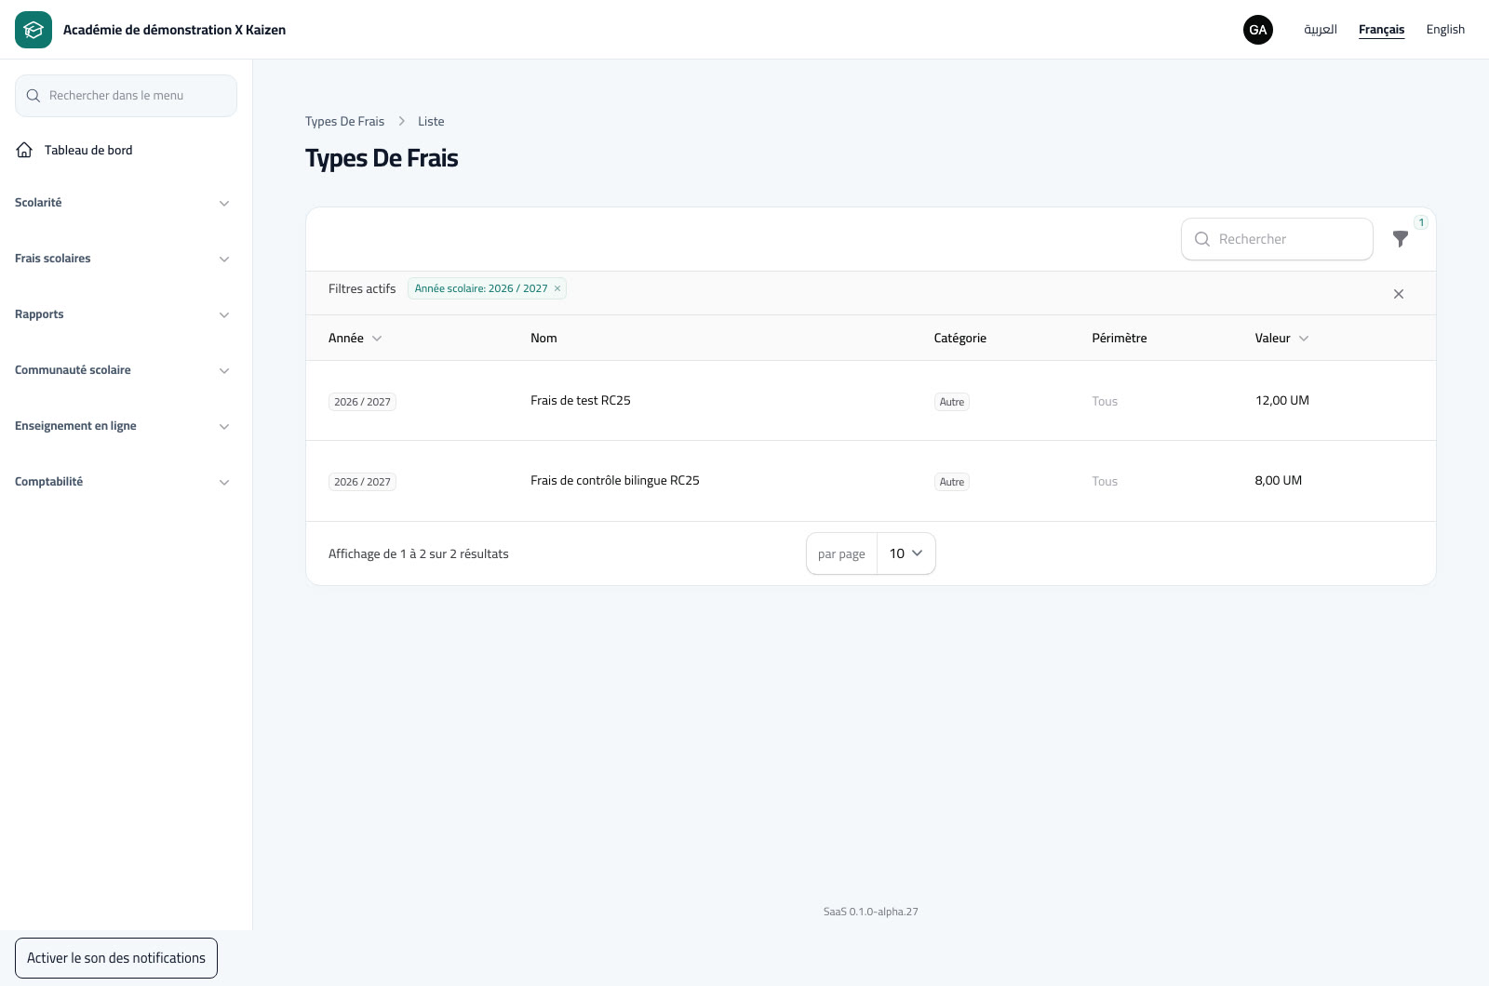Click the Périmètre column header

coord(1119,338)
